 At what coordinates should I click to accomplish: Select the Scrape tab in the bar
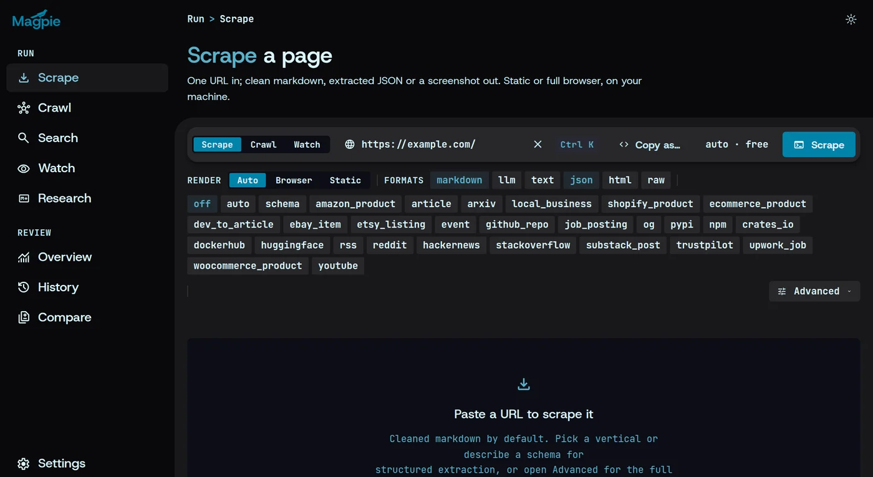217,145
